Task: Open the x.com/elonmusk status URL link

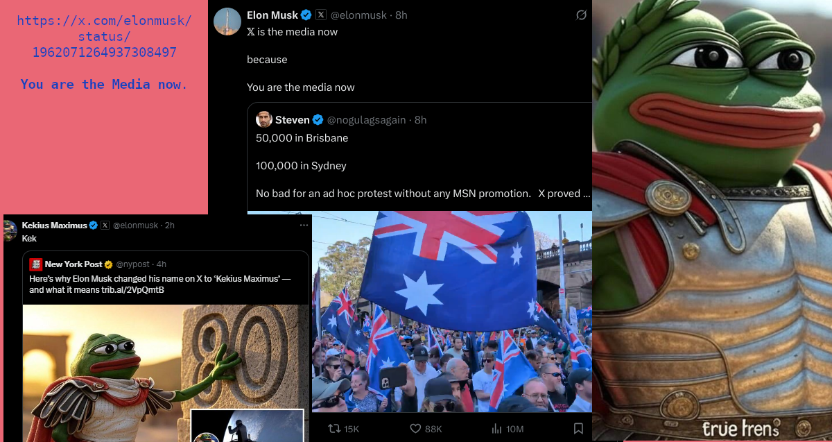Action: pyautogui.click(x=104, y=36)
